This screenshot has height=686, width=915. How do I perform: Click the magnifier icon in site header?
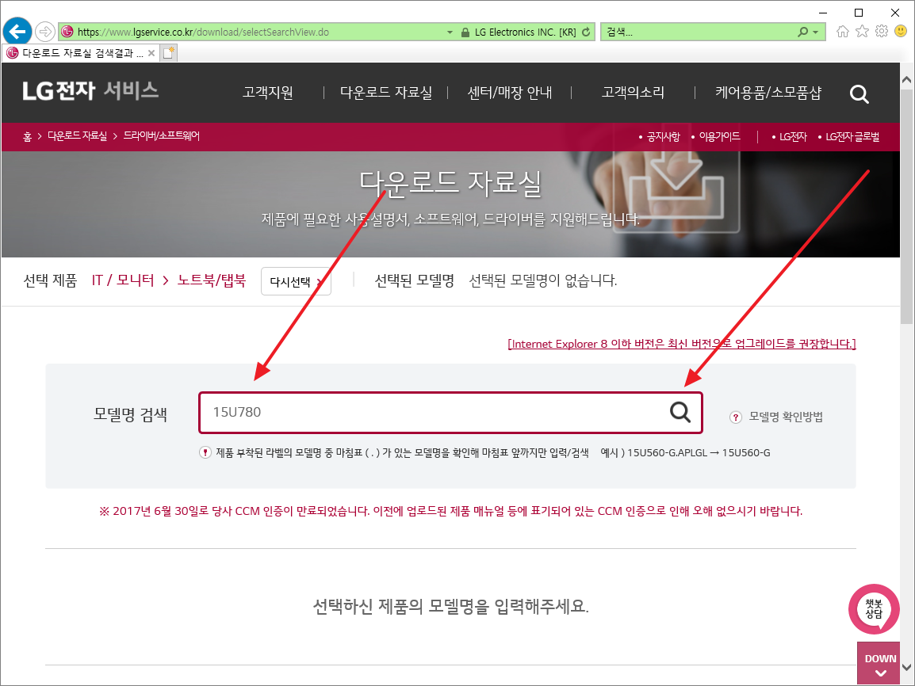point(859,94)
